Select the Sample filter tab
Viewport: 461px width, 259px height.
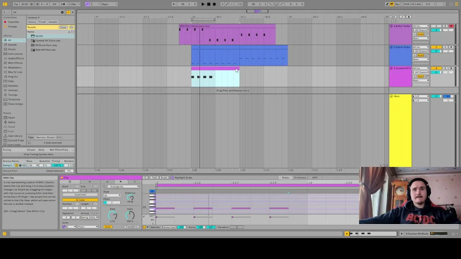pyautogui.click(x=53, y=22)
